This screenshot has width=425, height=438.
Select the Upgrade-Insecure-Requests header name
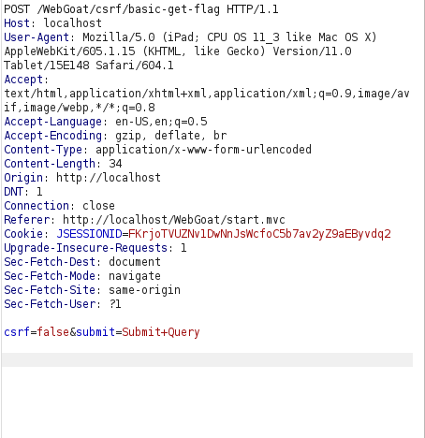[x=86, y=248]
